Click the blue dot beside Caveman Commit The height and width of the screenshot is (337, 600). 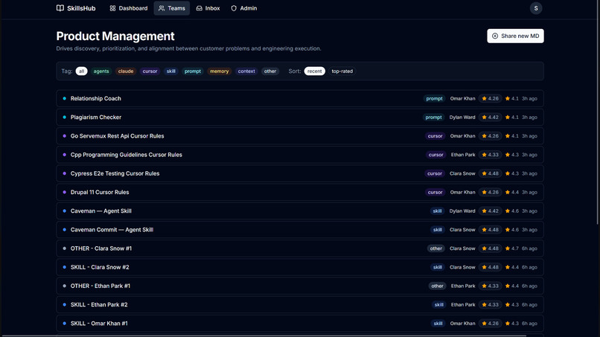coord(64,230)
